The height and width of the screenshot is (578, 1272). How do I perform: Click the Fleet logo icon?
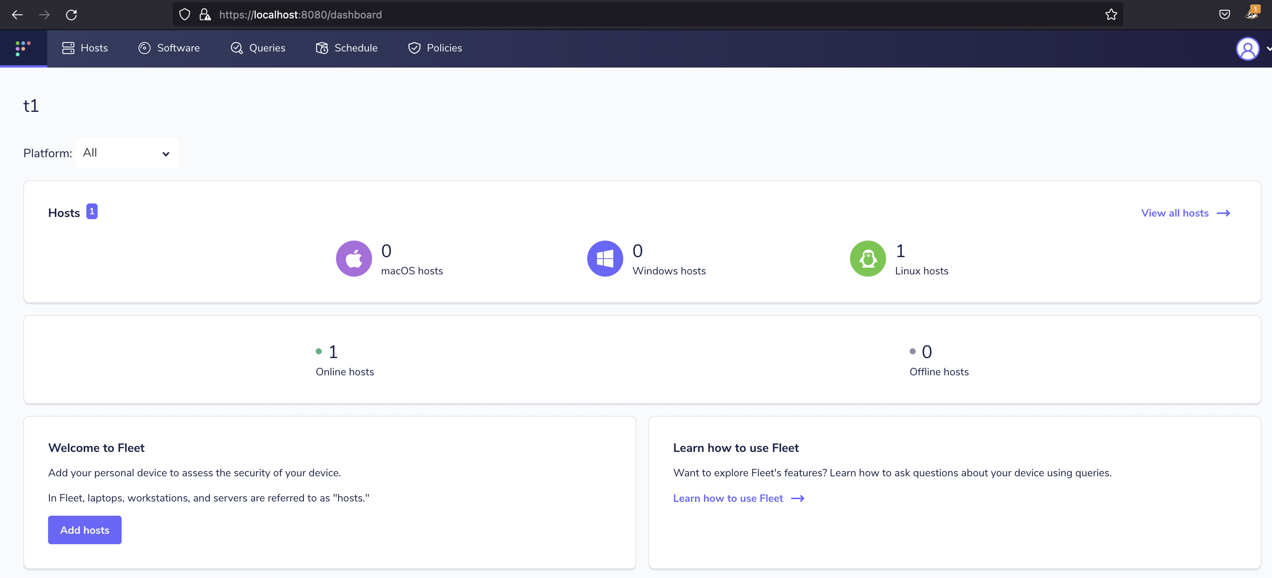coord(23,48)
